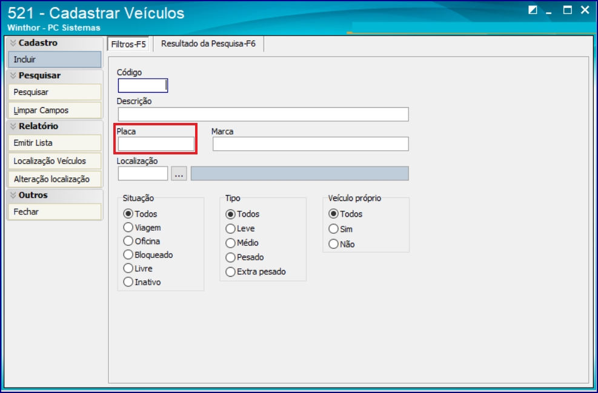The image size is (598, 393).
Task: Click the window theme toggle icon
Action: pyautogui.click(x=533, y=10)
